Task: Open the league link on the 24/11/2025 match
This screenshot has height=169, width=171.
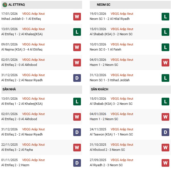Action: (122, 130)
